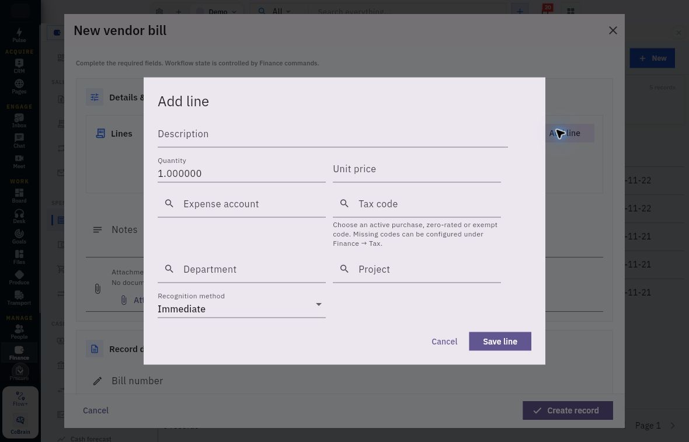
Task: Open the Demo workspace dropdown
Action: pos(217,12)
